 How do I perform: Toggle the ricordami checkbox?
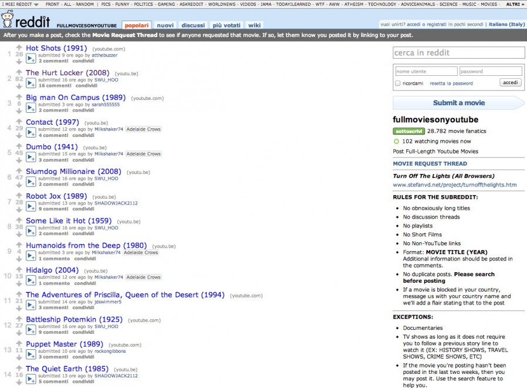tap(398, 83)
